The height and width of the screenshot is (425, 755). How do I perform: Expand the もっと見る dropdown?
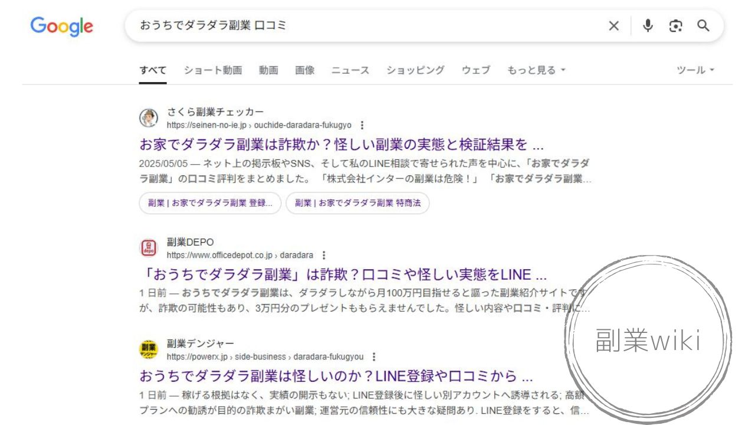(x=536, y=70)
